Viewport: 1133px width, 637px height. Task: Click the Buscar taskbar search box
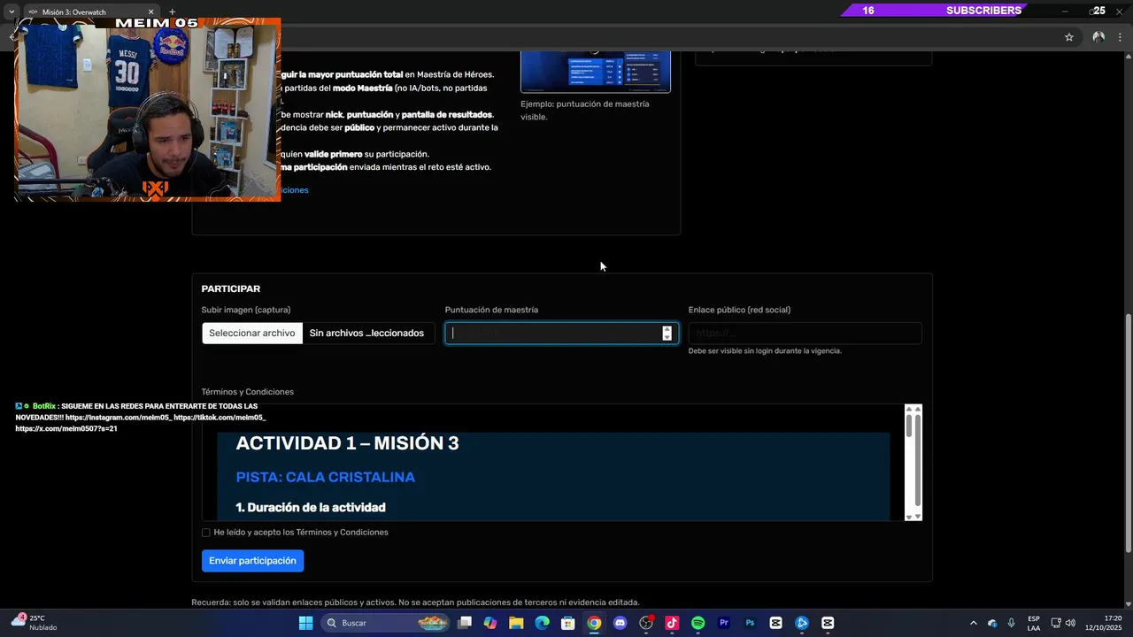pyautogui.click(x=385, y=623)
